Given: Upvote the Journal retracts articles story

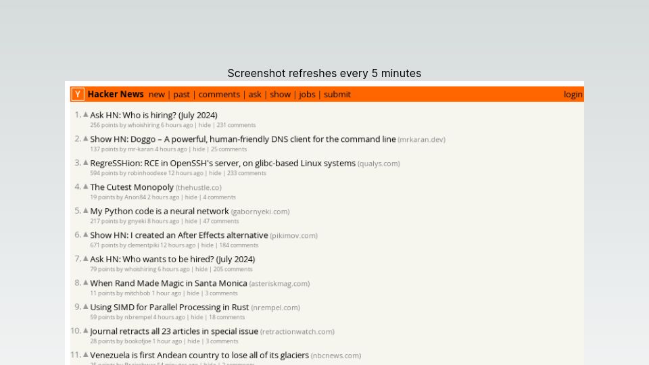Looking at the screenshot, I should pyautogui.click(x=86, y=331).
